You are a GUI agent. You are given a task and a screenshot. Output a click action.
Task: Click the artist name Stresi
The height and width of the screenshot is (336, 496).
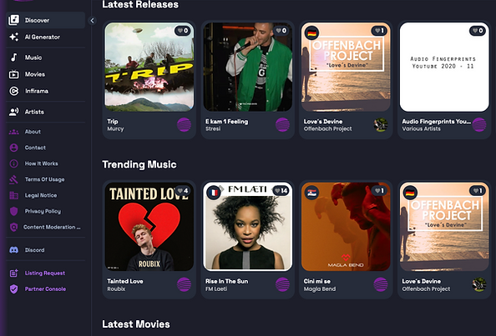(x=213, y=129)
